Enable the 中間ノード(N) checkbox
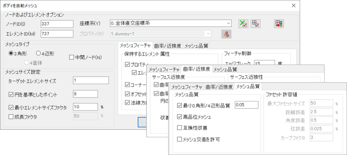Screen dimensions: 347x155 71,57
